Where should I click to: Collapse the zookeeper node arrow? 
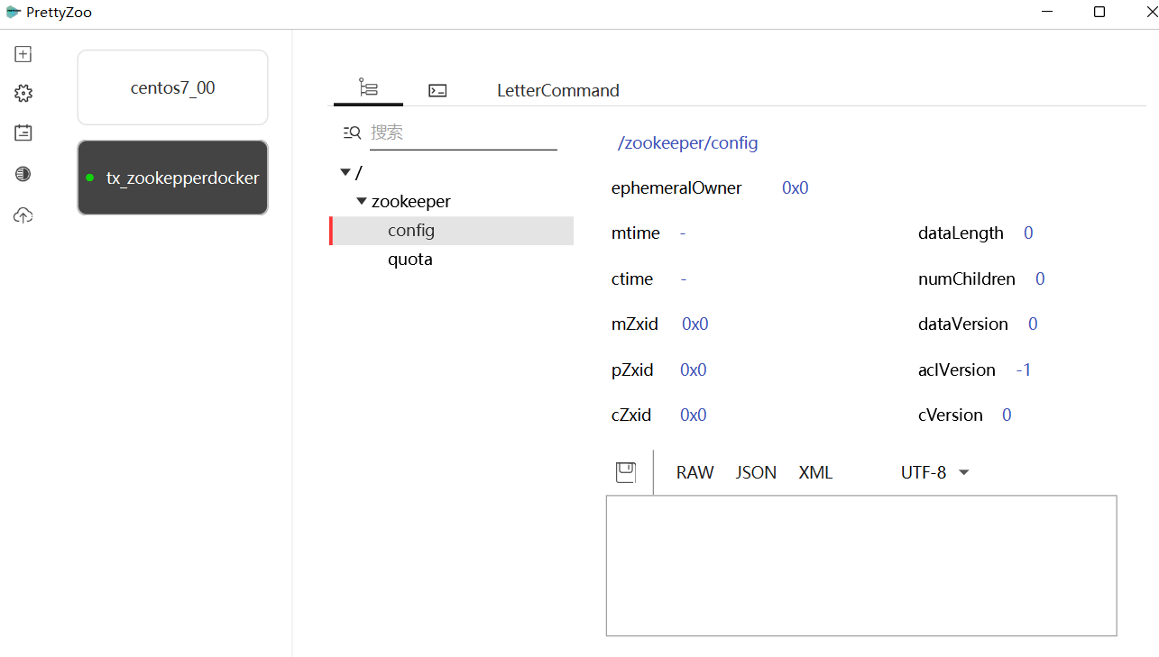point(362,201)
